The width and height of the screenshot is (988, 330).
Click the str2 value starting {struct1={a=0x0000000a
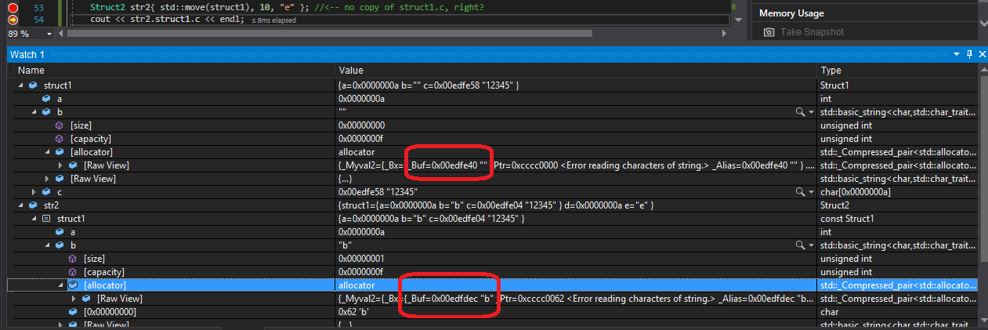tap(496, 205)
